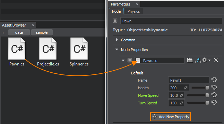Select the Node tab
Image resolution: width=224 pixels, height=124 pixels.
(x=116, y=11)
